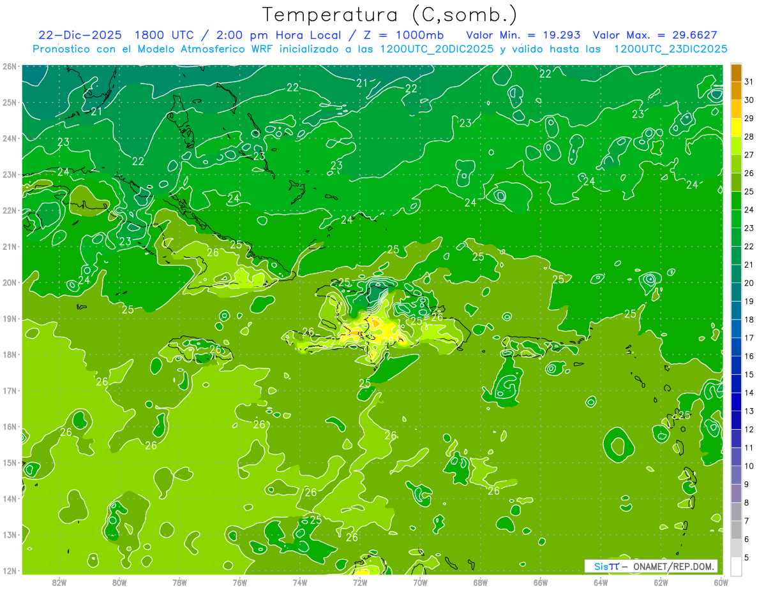Click the 26N latitude axis label
This screenshot has height=591, width=766.
[9, 66]
